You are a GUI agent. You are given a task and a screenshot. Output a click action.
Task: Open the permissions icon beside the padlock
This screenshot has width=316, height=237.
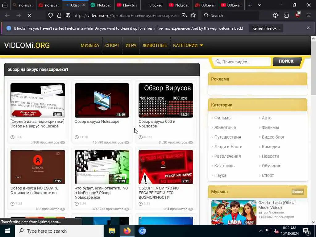pyautogui.click(x=68, y=15)
